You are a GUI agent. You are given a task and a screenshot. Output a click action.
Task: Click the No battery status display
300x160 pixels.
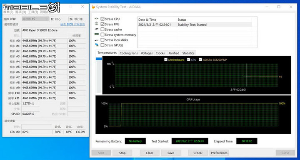tap(135, 141)
